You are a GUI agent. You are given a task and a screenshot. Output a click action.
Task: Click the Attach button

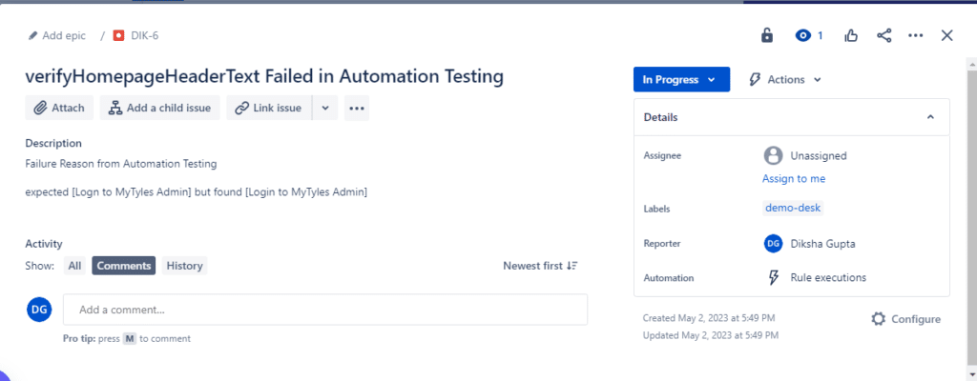(59, 108)
